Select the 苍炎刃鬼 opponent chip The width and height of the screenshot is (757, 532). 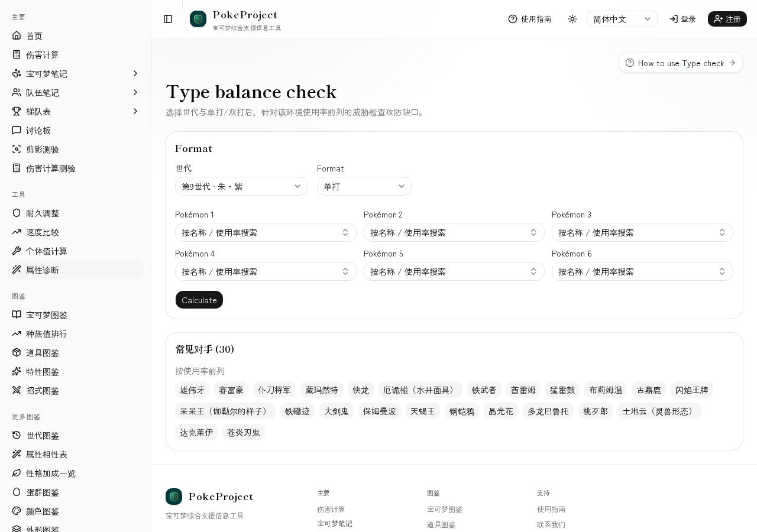(x=244, y=432)
